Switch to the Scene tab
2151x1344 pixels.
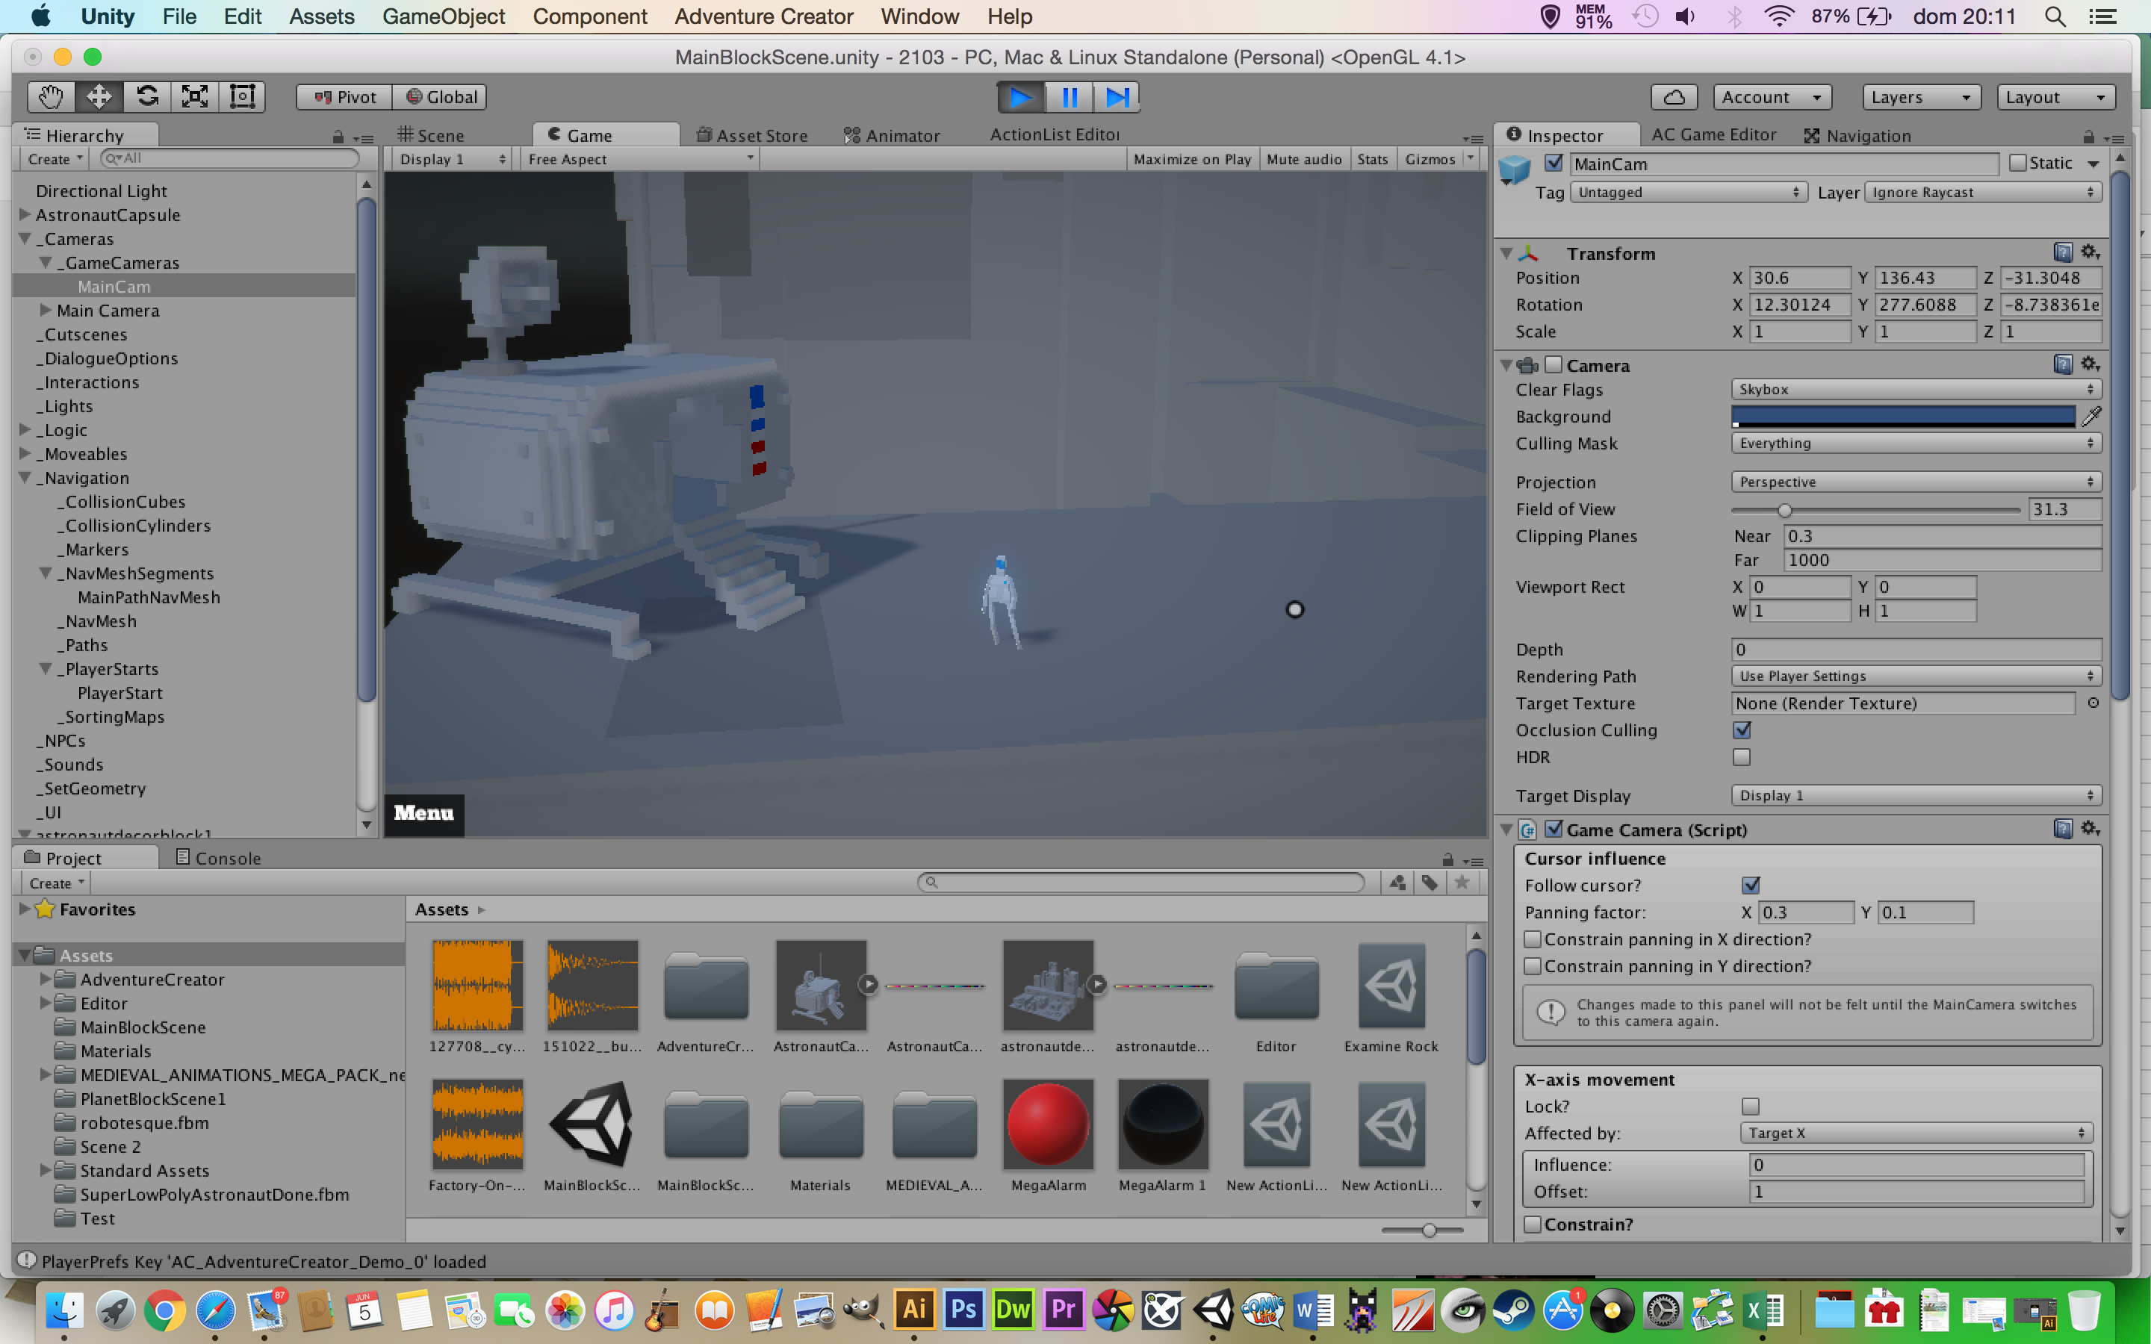(432, 135)
